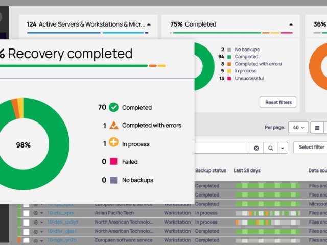Click the Completed with errors orange legend swatch
Screen dimensions: 327x245
[x=229, y=64]
